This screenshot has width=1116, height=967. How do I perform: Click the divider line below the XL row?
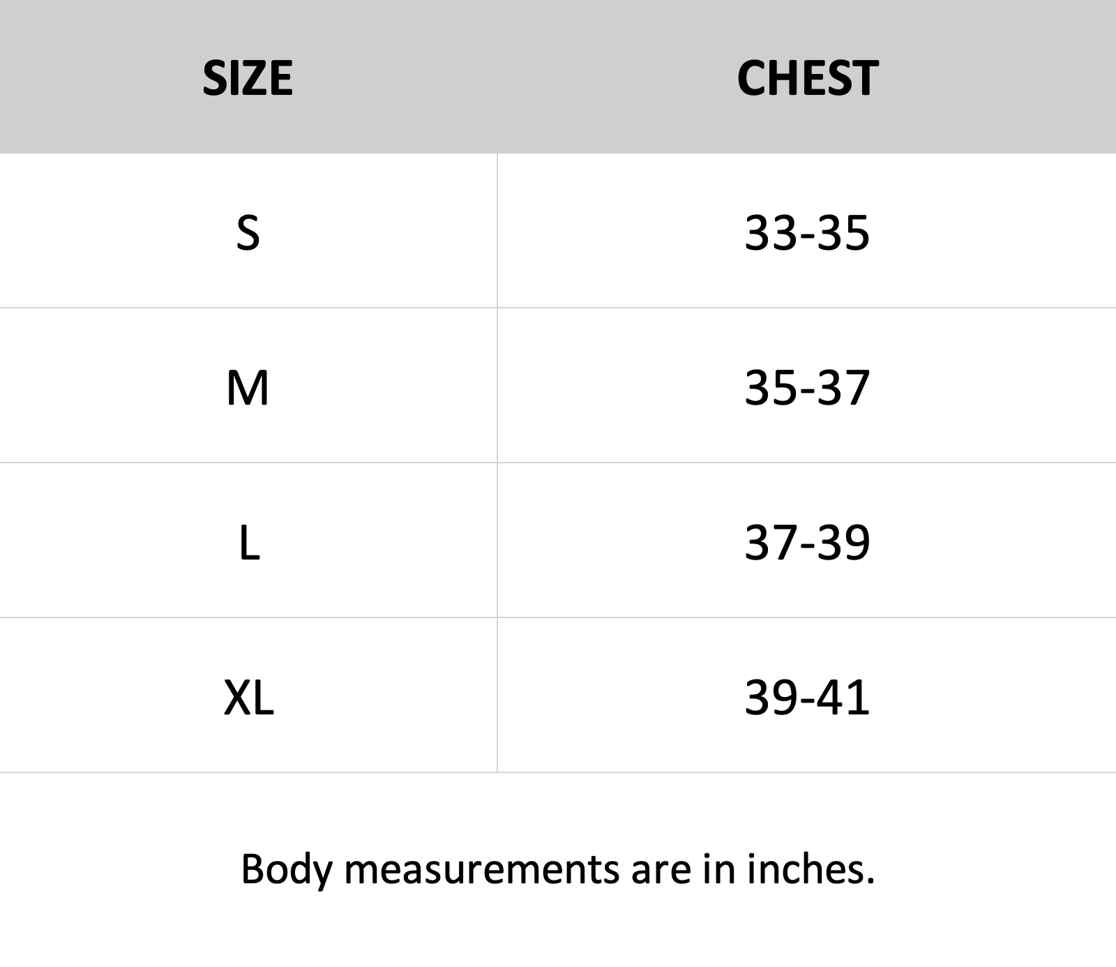(558, 772)
